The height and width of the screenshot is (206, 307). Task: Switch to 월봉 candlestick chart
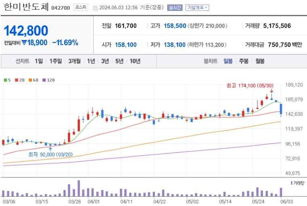[260, 61]
